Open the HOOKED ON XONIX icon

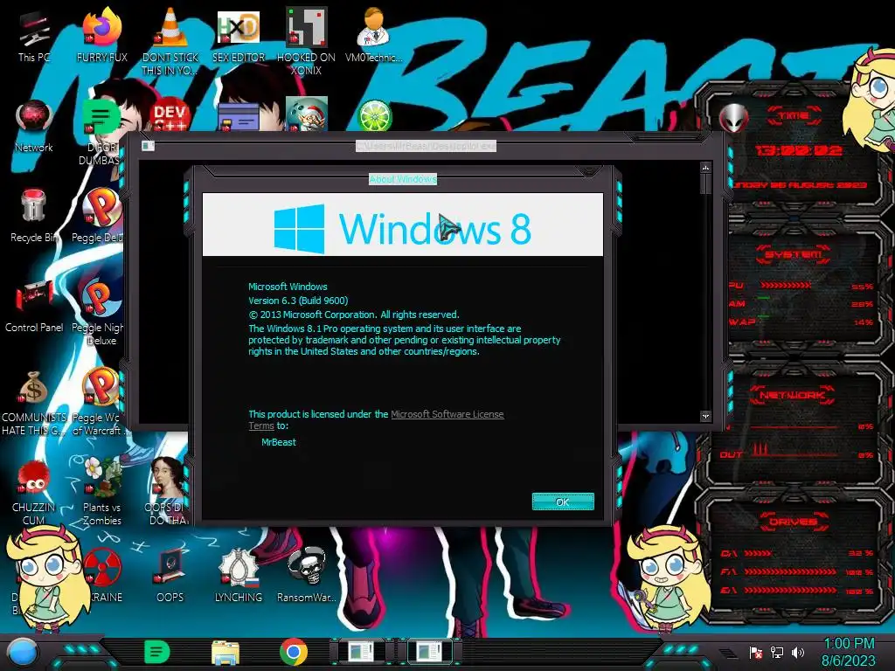(306, 41)
